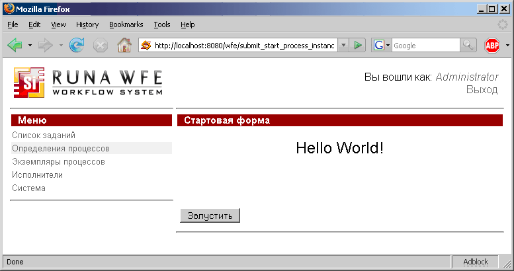Click the window resize grip icon
The image size is (514, 271).
coord(507,263)
